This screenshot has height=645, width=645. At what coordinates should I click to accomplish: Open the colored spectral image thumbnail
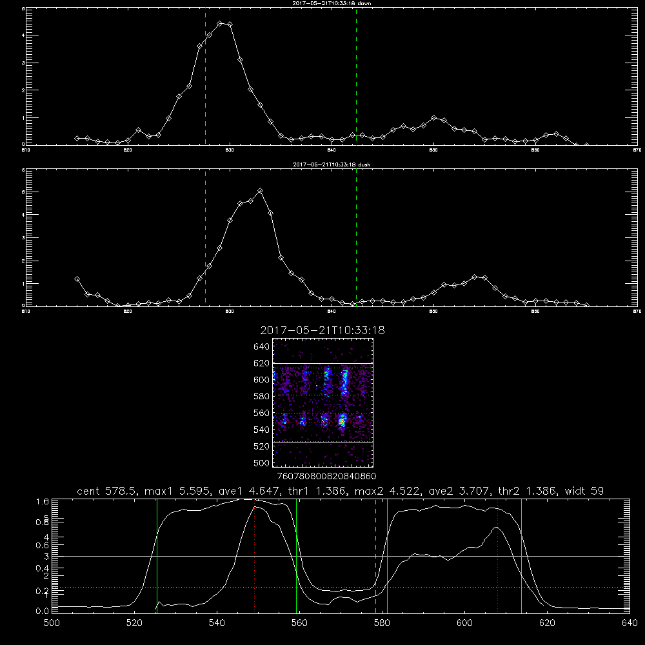pyautogui.click(x=322, y=402)
